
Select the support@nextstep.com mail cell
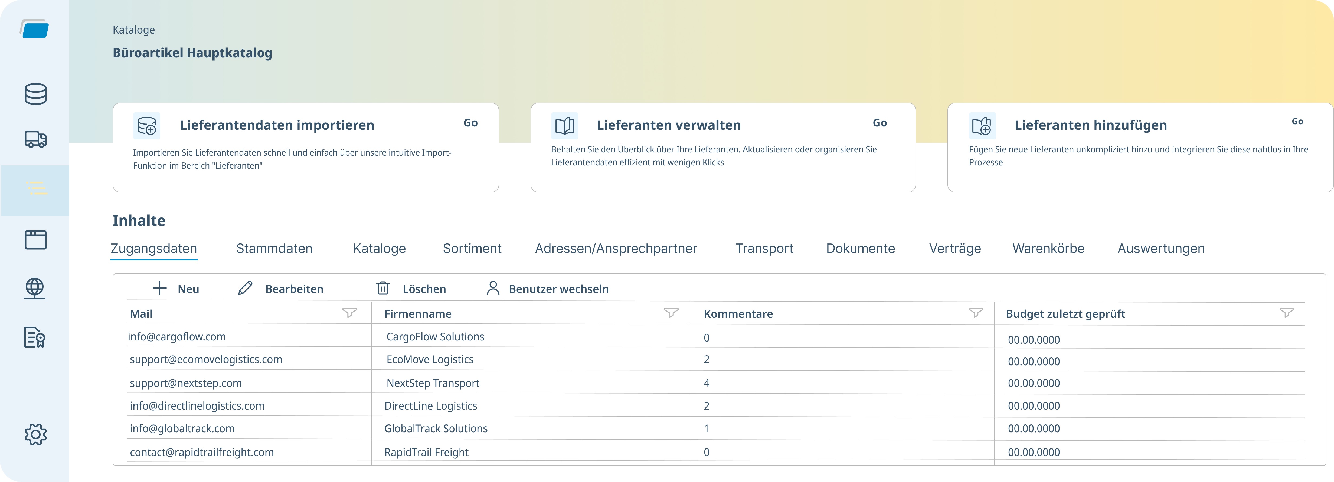pos(185,383)
